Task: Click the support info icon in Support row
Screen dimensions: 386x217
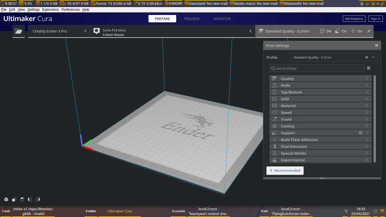Action: (x=360, y=133)
